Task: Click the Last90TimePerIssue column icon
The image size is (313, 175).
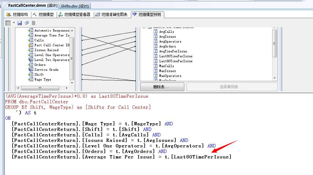Action: (155, 61)
